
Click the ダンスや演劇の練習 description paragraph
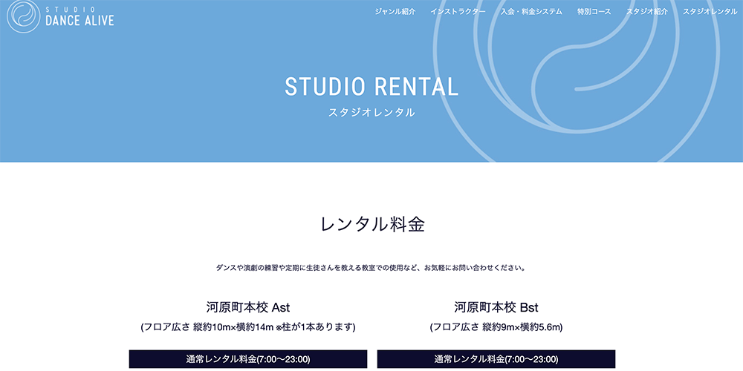pos(371,268)
